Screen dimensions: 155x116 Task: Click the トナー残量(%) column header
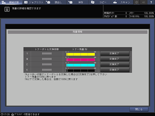point(80,49)
